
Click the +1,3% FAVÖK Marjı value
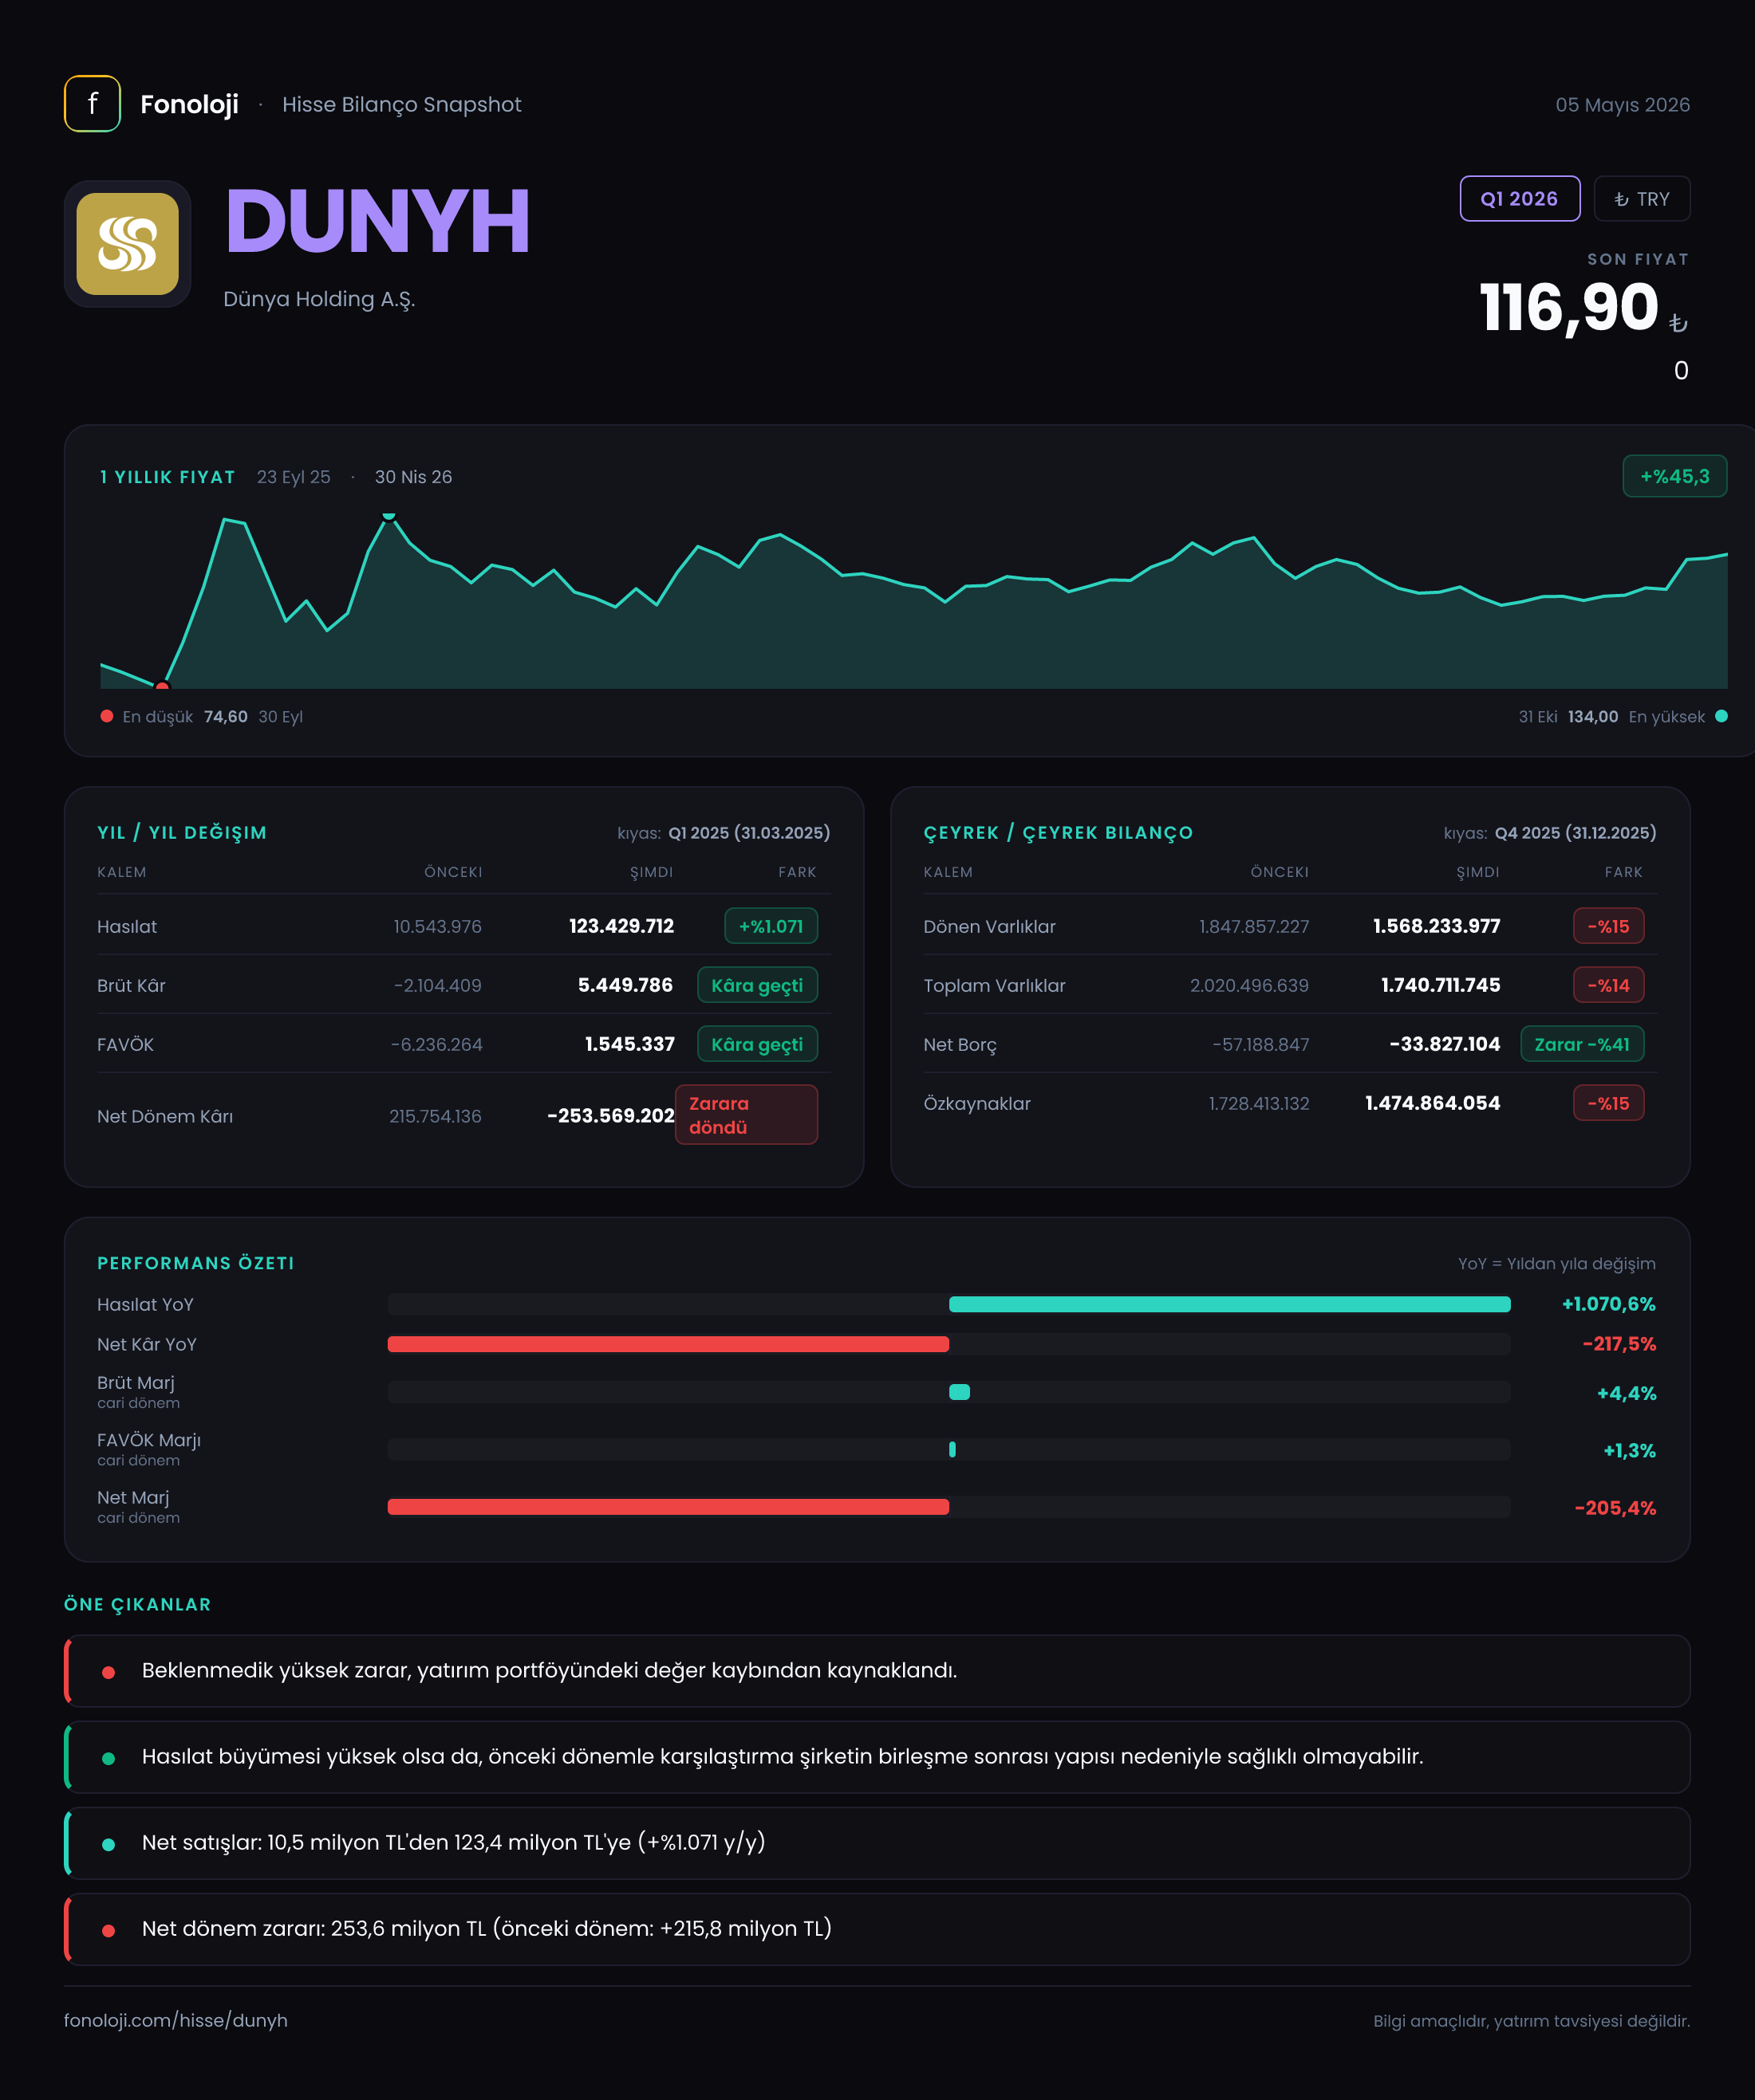tap(1629, 1450)
